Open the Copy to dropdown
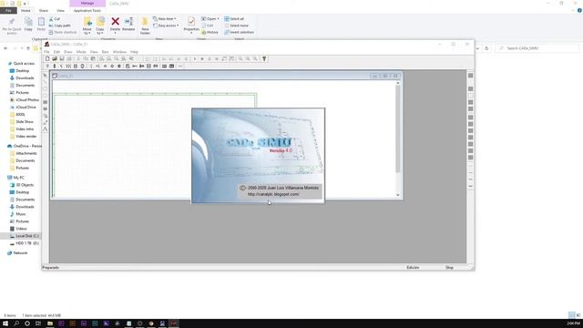 point(100,26)
